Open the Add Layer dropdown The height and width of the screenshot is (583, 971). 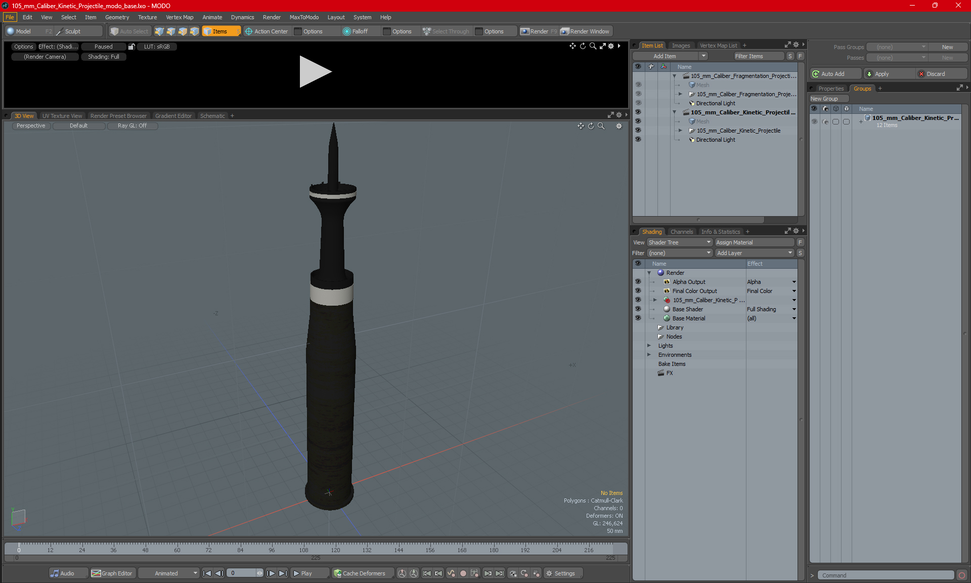pyautogui.click(x=754, y=253)
